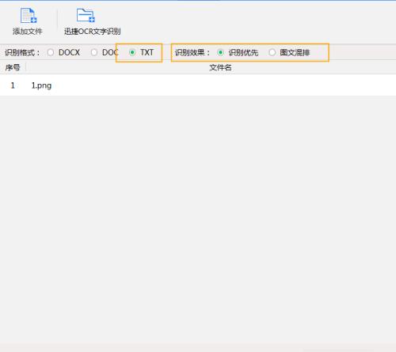Select the DOC radio button circle
Viewport: 396px width, 352px height.
coord(94,52)
